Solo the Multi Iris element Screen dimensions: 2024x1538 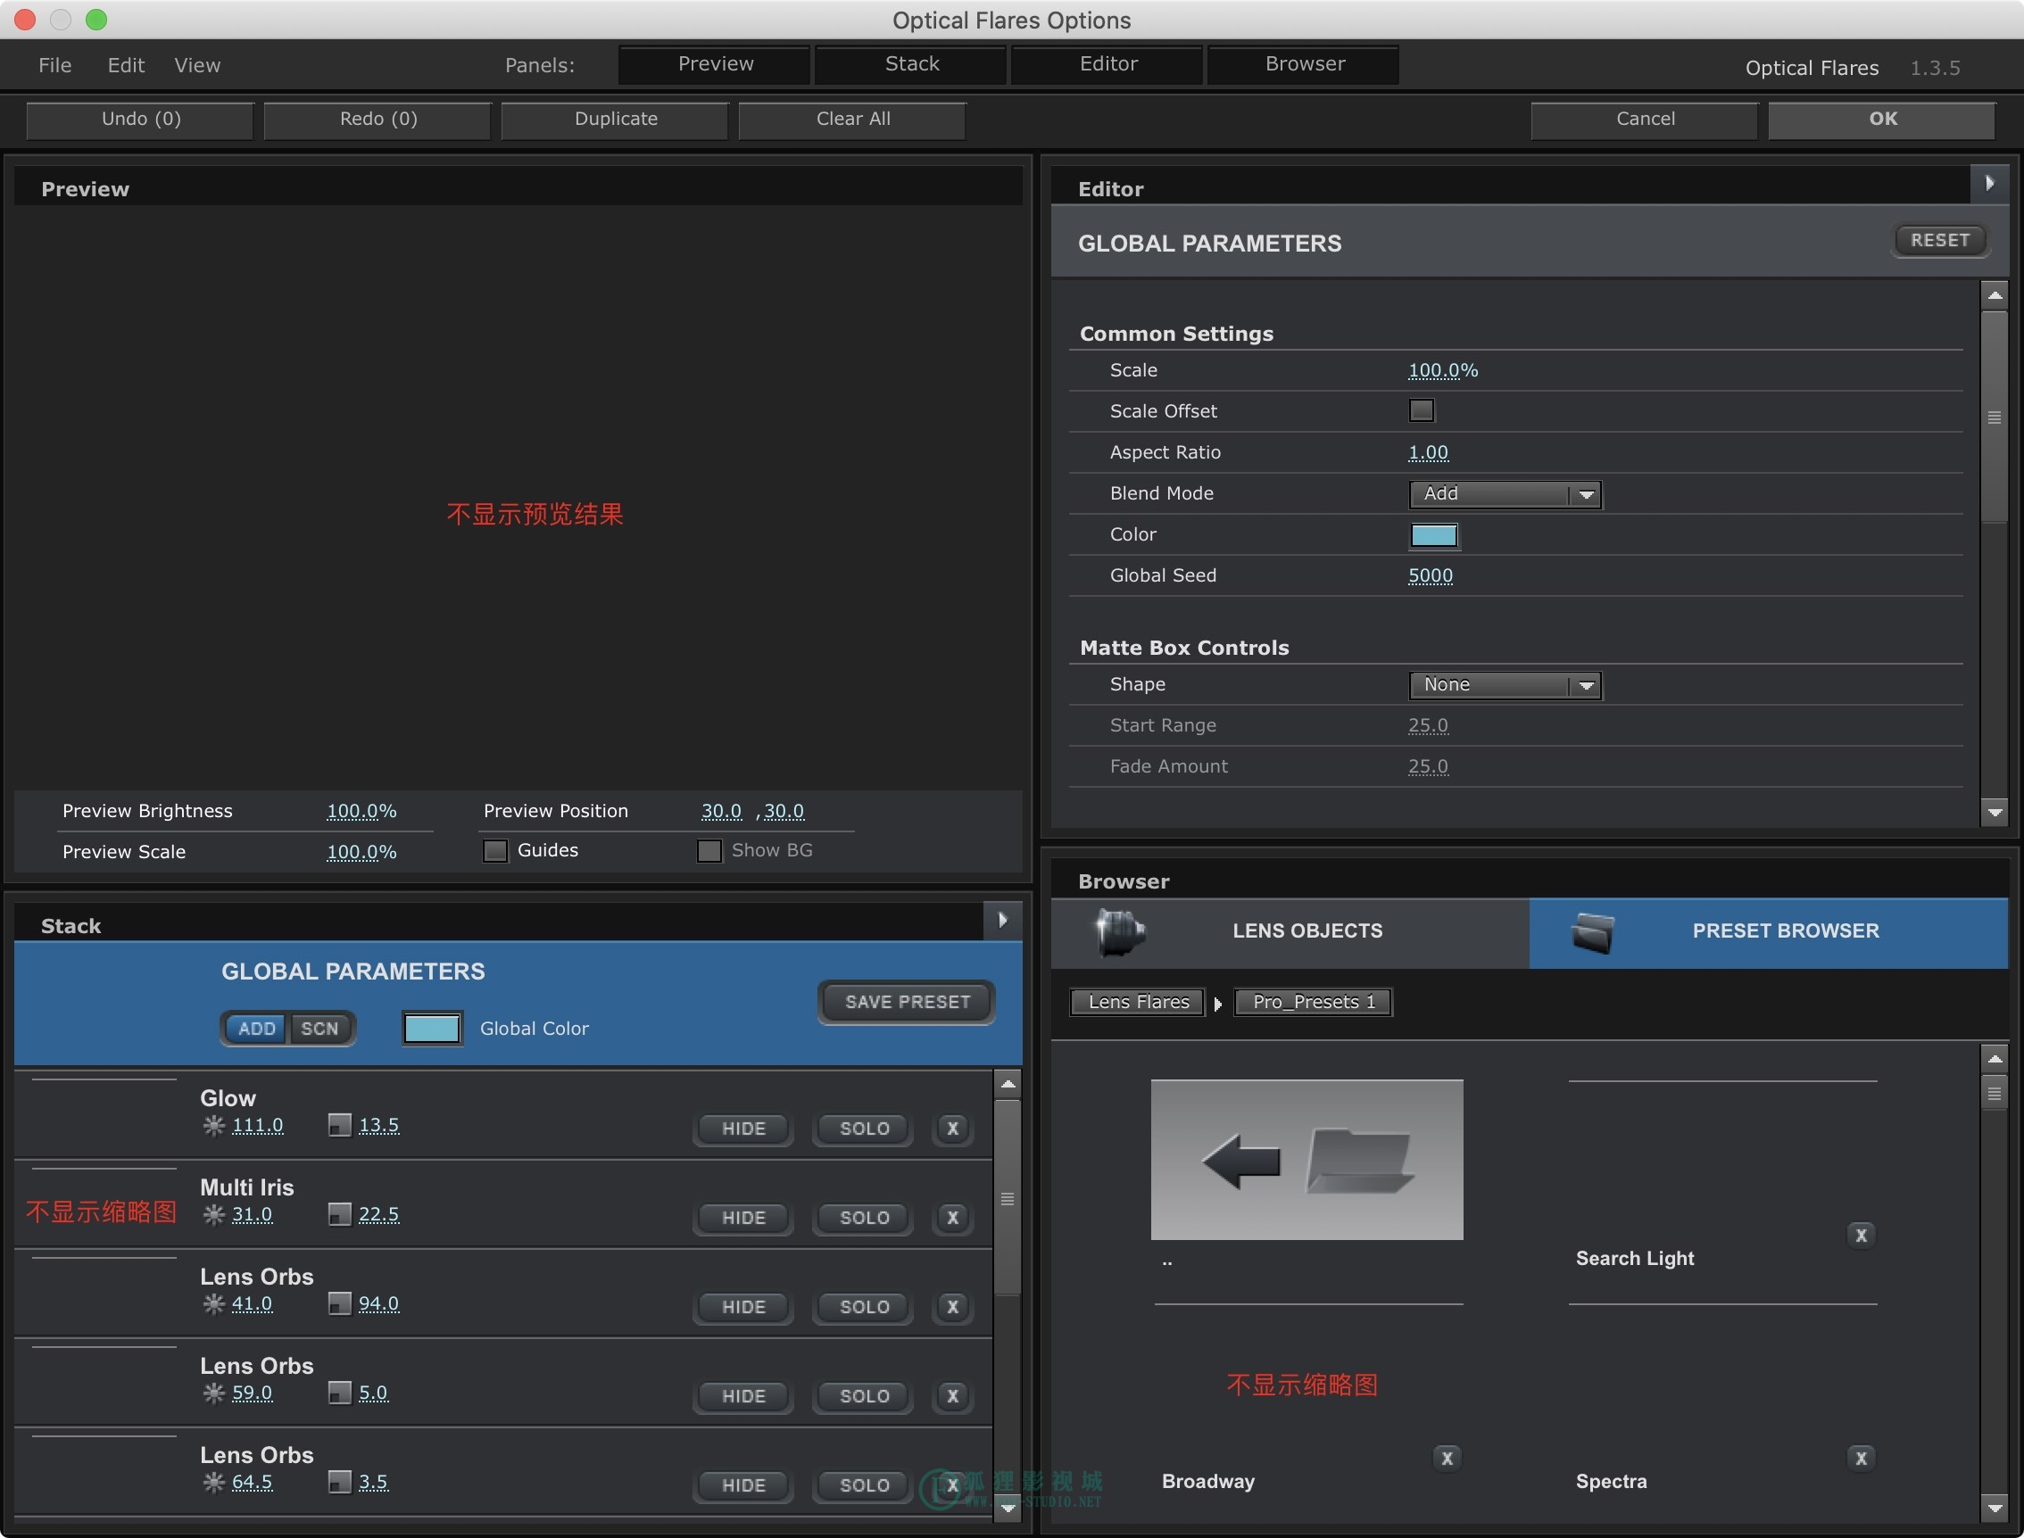tap(865, 1218)
